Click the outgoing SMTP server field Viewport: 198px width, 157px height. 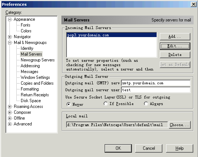tap(156, 83)
